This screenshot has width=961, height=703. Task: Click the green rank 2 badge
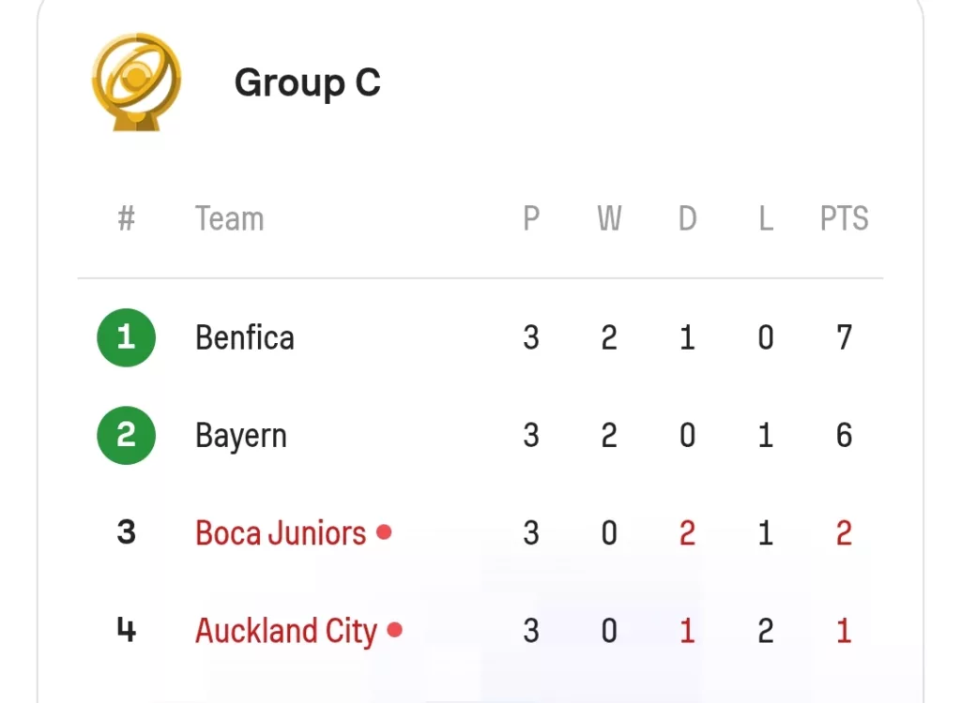[127, 436]
